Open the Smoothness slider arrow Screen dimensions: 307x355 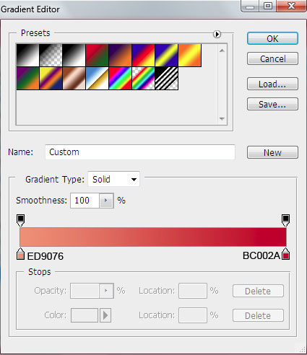pos(105,201)
